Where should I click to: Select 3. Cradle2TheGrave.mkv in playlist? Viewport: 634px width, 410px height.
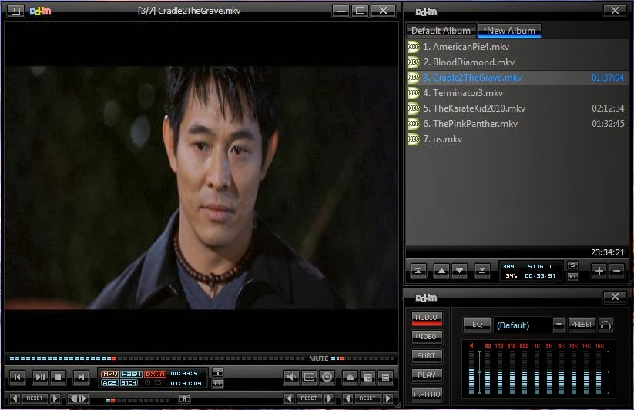[x=518, y=78]
